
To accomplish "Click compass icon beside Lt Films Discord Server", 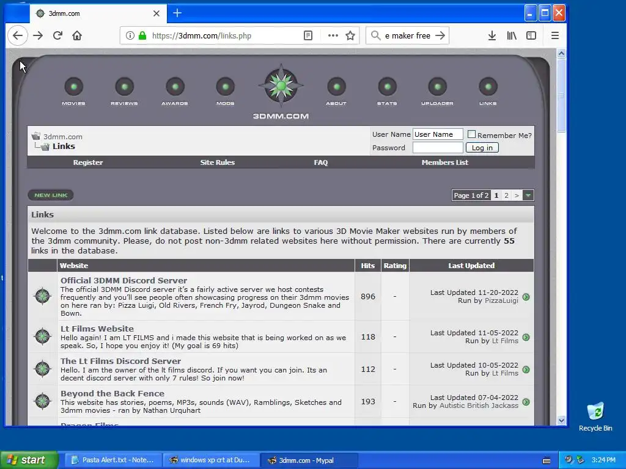I will [x=43, y=369].
